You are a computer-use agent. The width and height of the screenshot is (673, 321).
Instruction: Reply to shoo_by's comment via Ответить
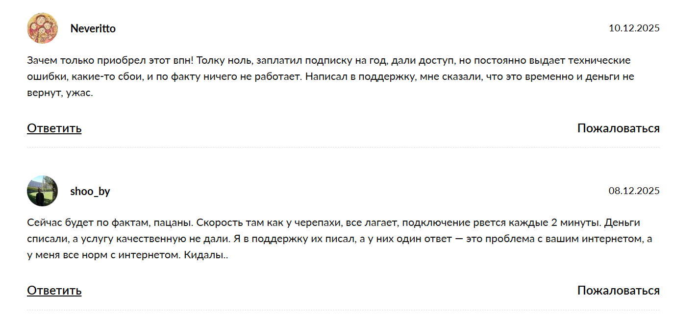coord(54,291)
